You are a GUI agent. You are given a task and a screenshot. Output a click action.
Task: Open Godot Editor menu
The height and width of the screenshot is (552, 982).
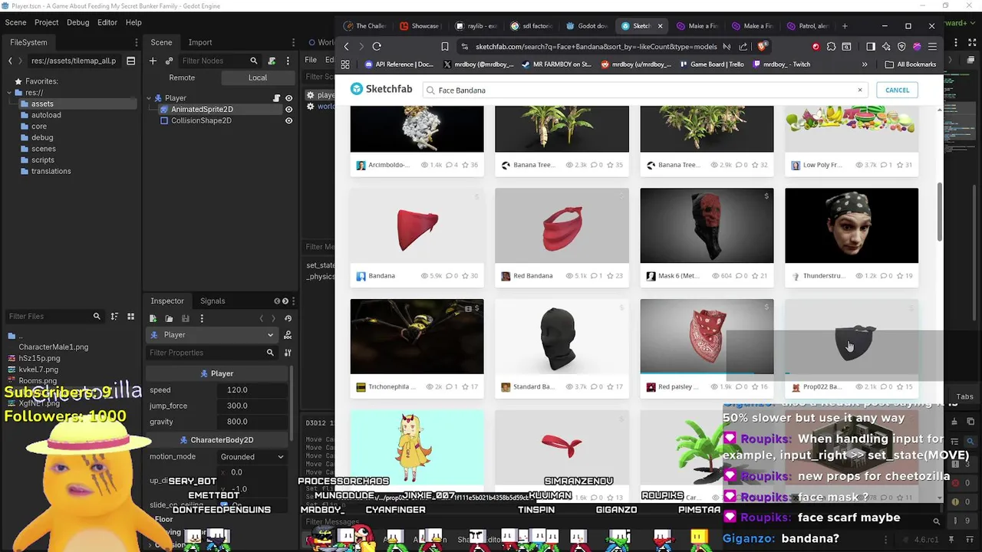point(107,23)
